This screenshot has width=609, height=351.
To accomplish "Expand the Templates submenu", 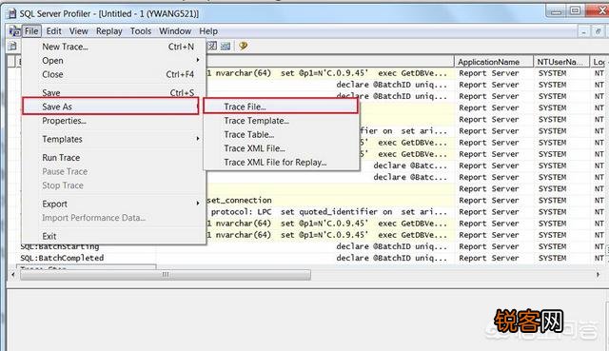I will (113, 139).
